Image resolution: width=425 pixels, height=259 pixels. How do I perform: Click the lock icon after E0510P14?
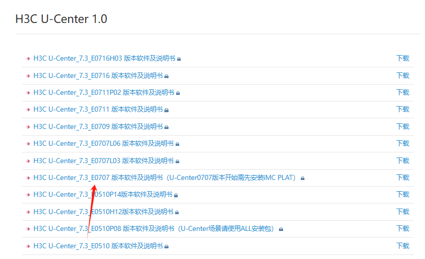[x=176, y=195]
